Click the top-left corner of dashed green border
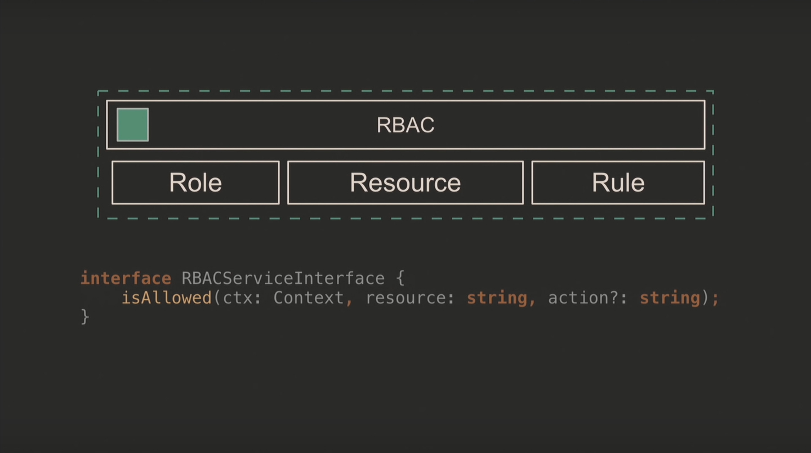Image resolution: width=811 pixels, height=453 pixels. (x=99, y=91)
